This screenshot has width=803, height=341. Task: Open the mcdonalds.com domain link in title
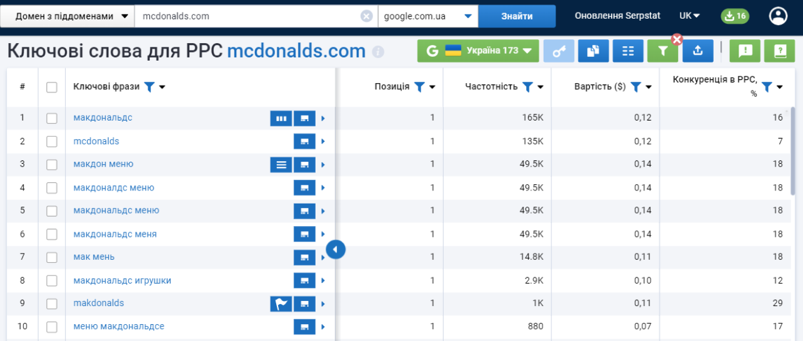click(296, 51)
